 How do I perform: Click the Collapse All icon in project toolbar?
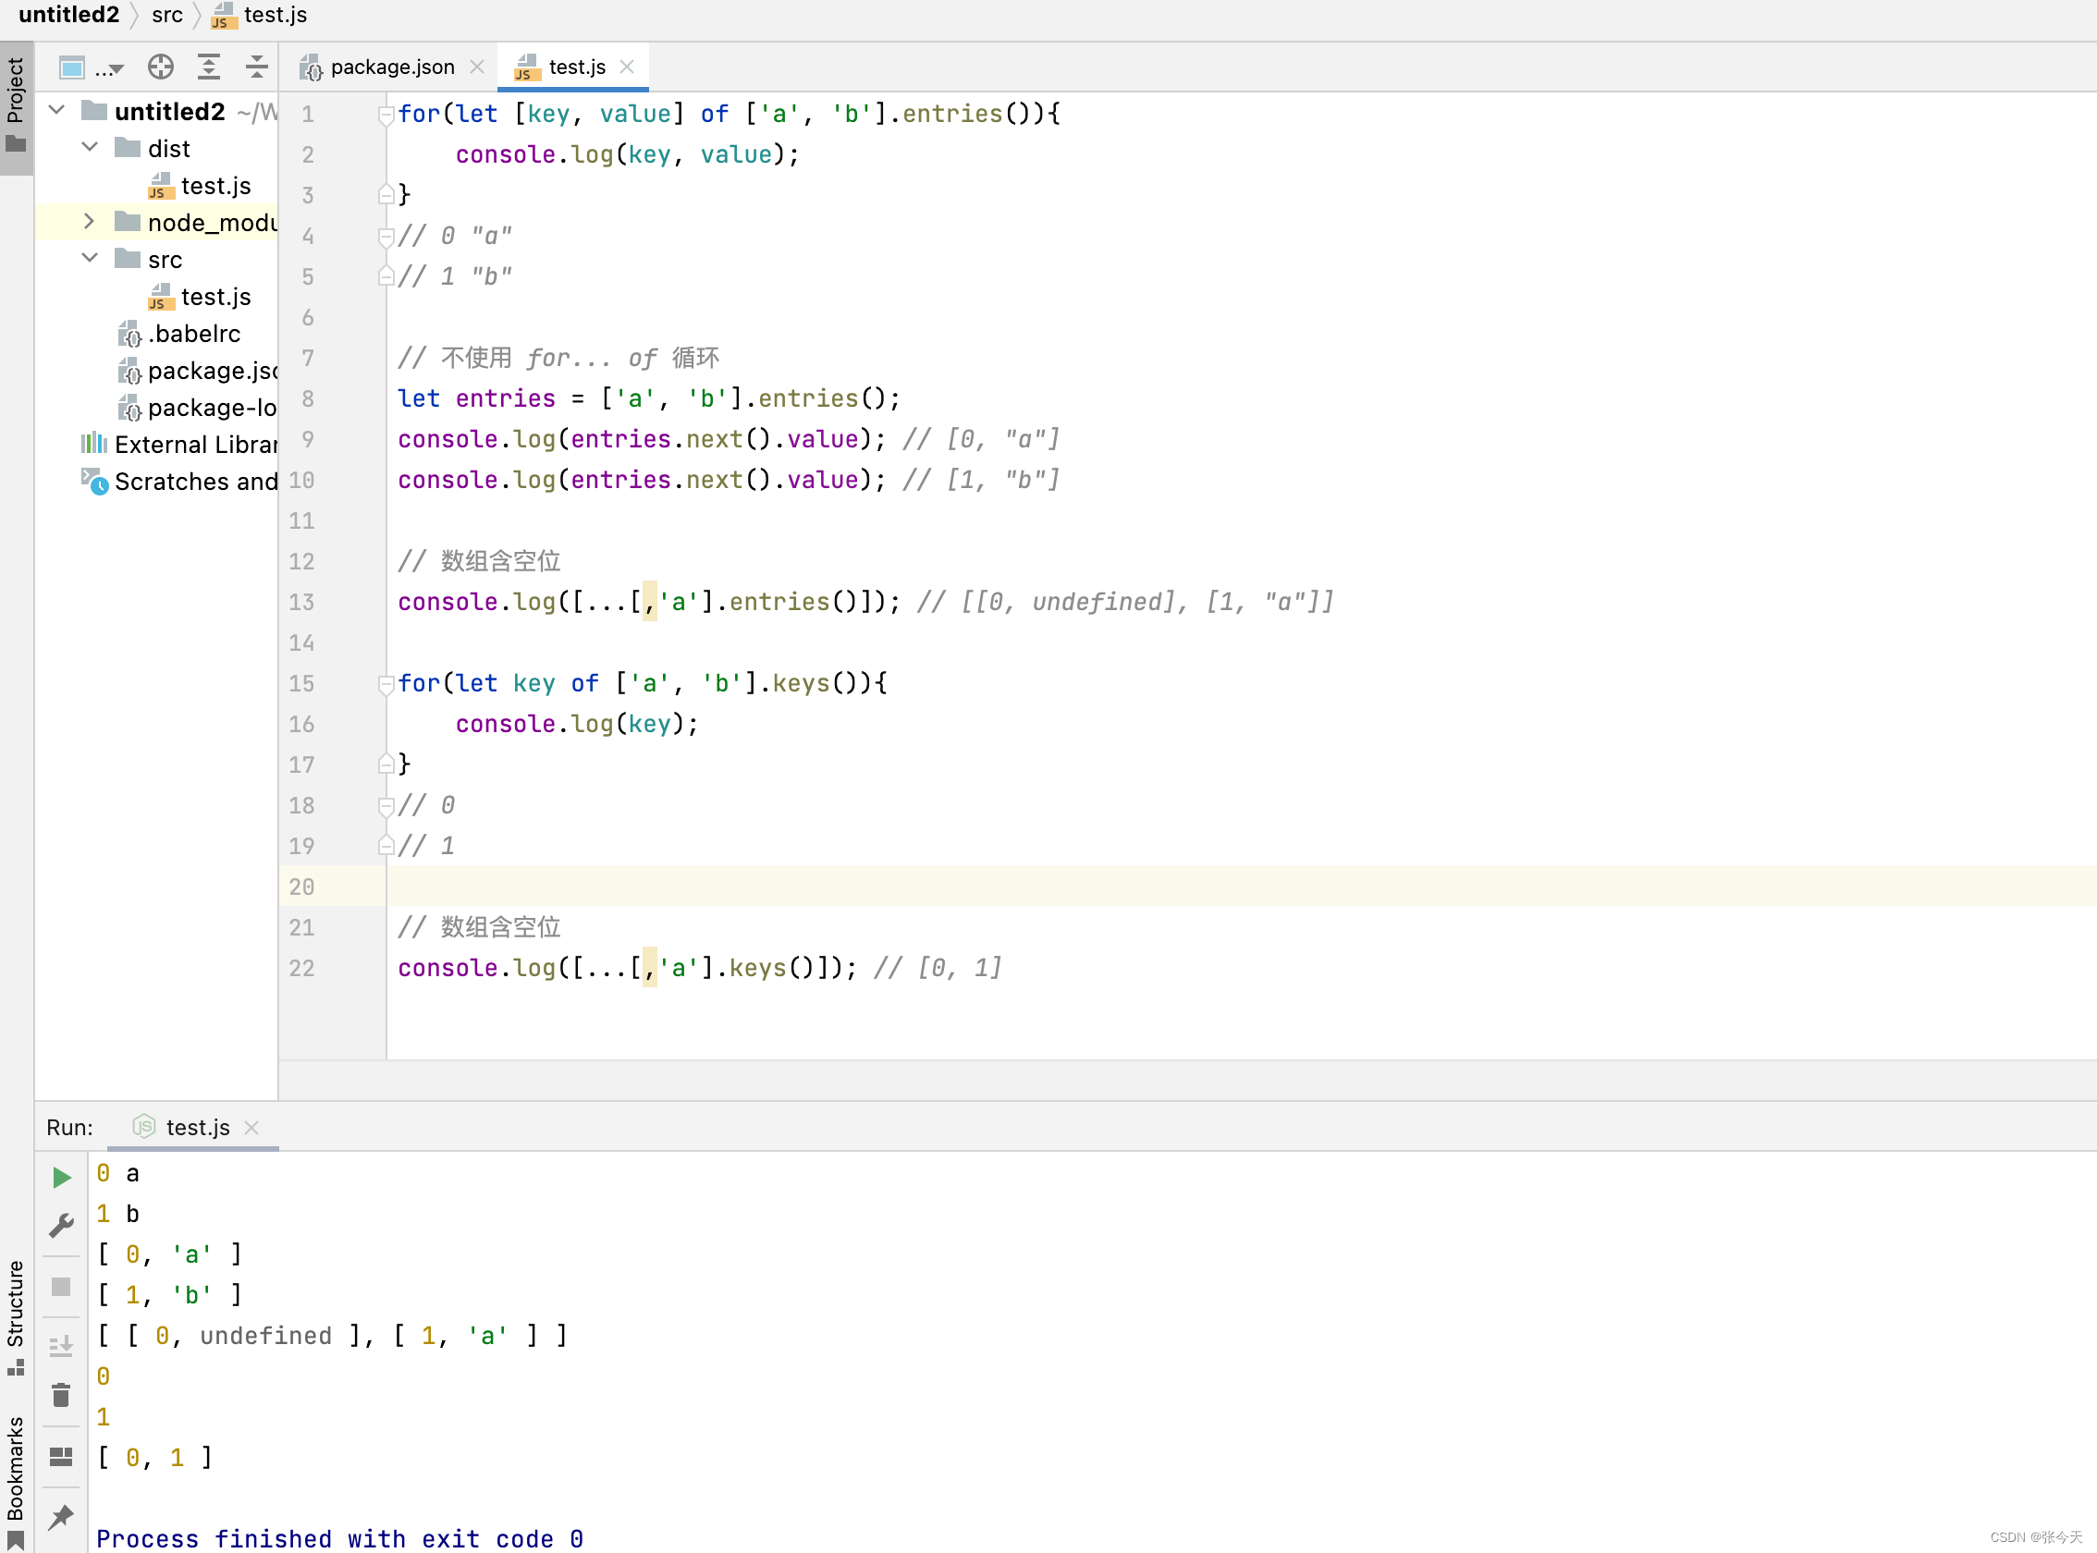pos(257,67)
